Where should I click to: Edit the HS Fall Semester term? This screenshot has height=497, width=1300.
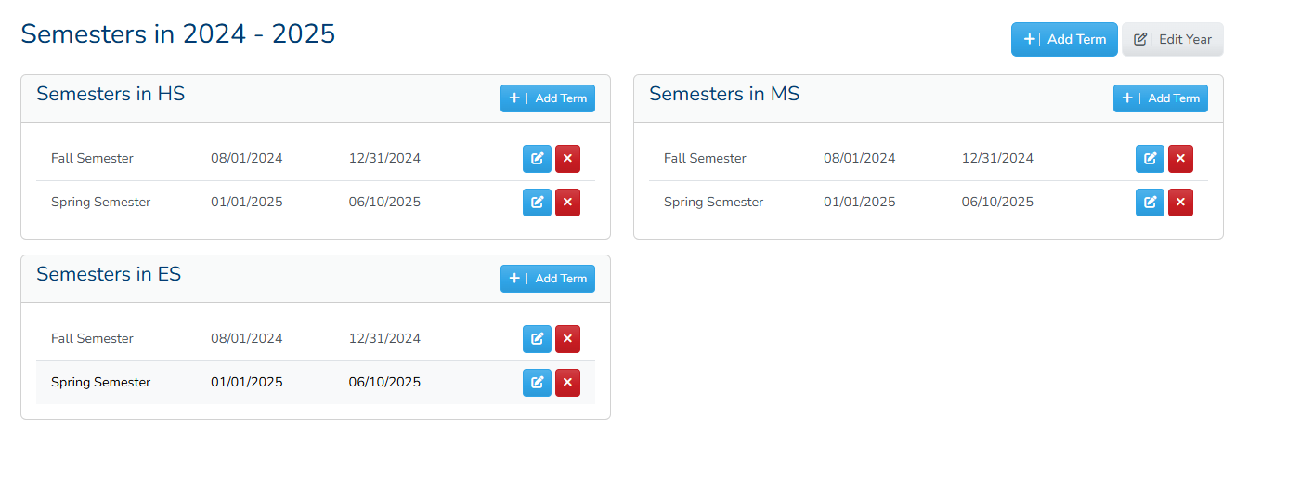point(537,159)
